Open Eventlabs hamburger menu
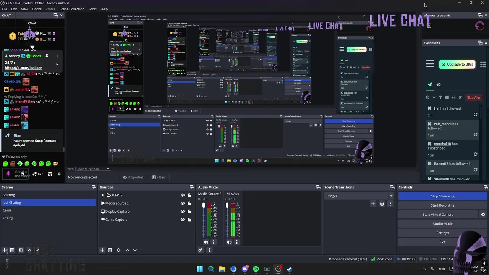This screenshot has height=275, width=489. pos(430,64)
